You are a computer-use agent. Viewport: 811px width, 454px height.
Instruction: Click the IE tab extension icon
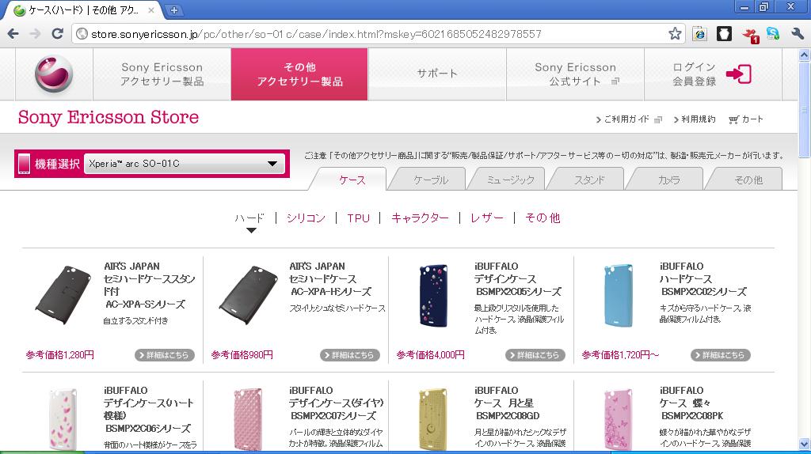coord(700,34)
